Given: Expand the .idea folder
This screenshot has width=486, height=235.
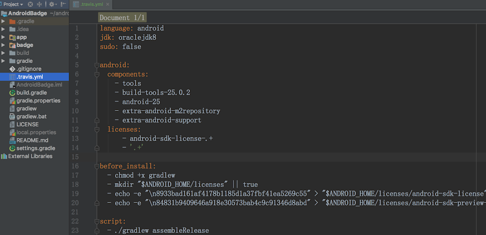Looking at the screenshot, I should 3,29.
